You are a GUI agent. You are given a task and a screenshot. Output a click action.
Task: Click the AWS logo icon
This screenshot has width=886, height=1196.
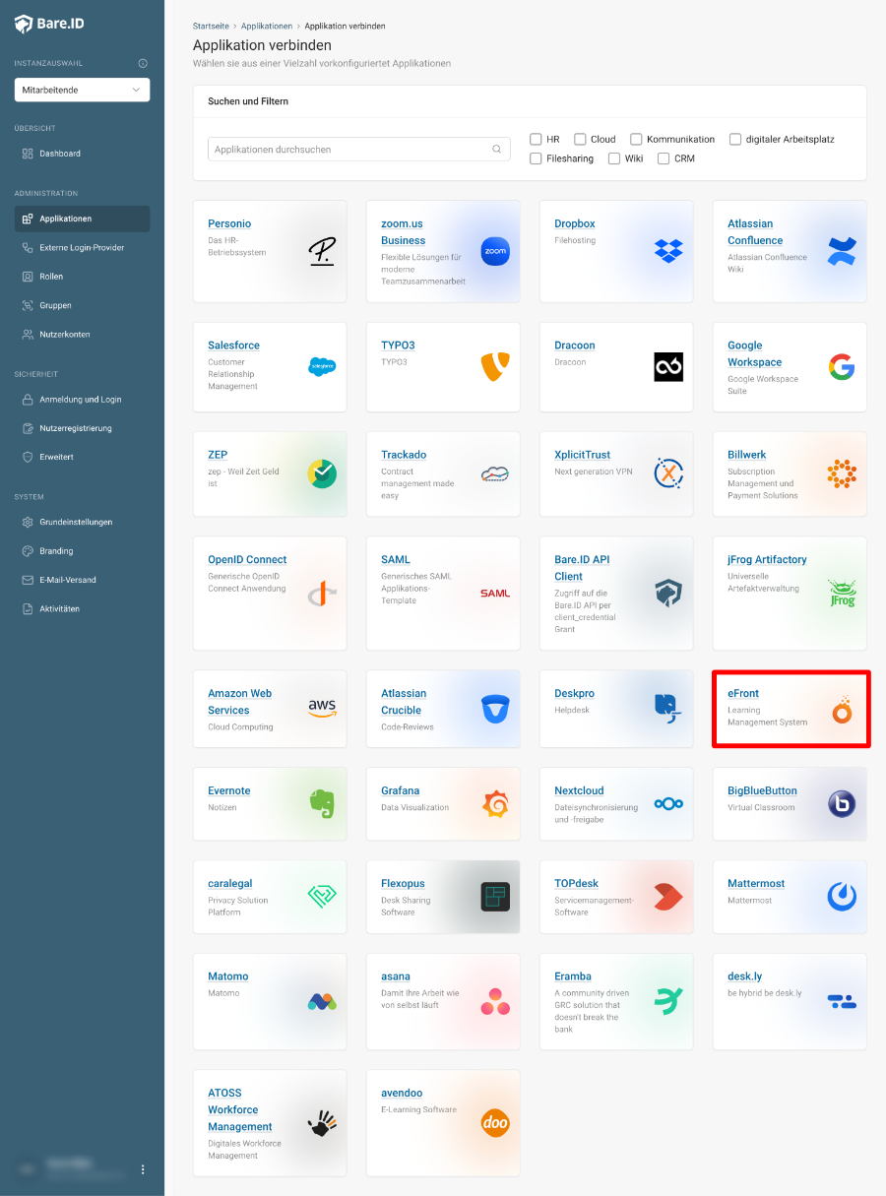pos(322,709)
